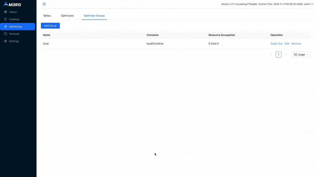This screenshot has height=177, width=315.
Task: Select page 1 in pagination
Action: pyautogui.click(x=278, y=54)
